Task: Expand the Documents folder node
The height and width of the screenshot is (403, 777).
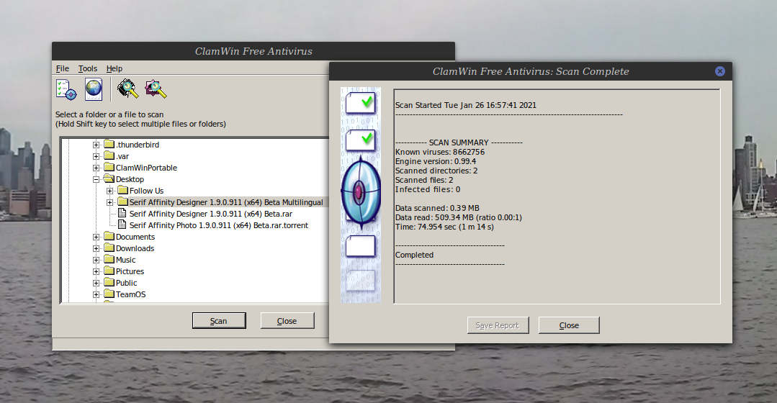Action: pos(96,237)
